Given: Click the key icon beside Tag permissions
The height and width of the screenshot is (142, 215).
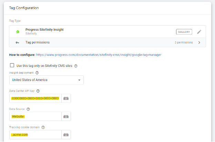Looking at the screenshot, I should (x=18, y=42).
